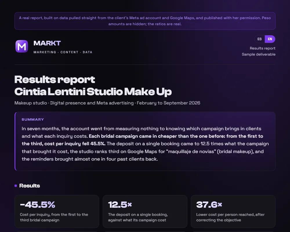
Task: Click 'Lower cost per person reached' caption
Action: point(230,217)
